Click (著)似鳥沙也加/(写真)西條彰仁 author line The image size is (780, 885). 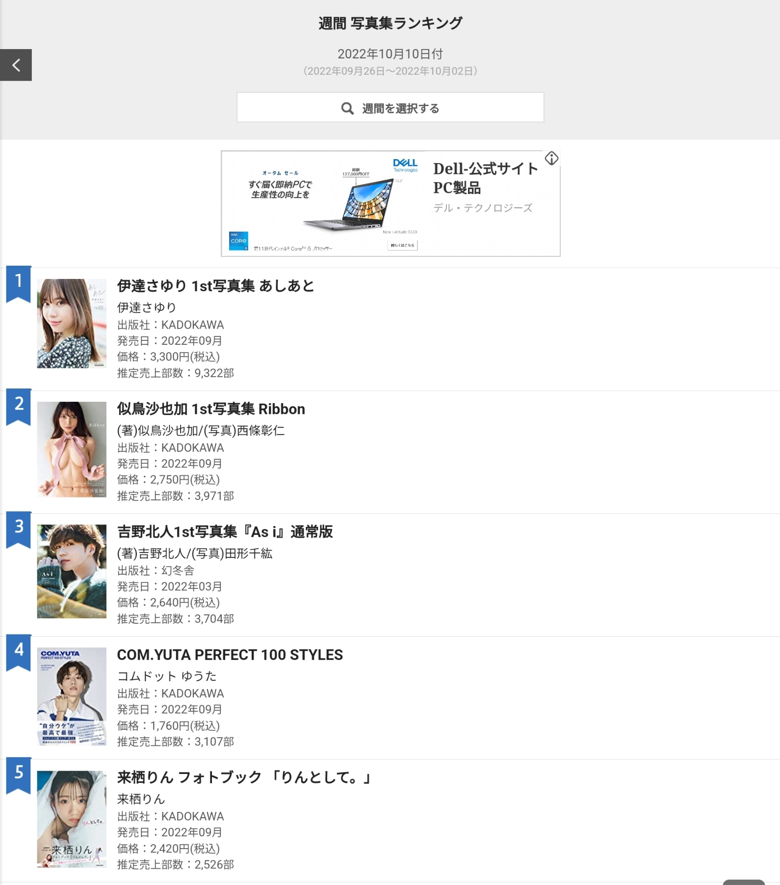(x=201, y=431)
